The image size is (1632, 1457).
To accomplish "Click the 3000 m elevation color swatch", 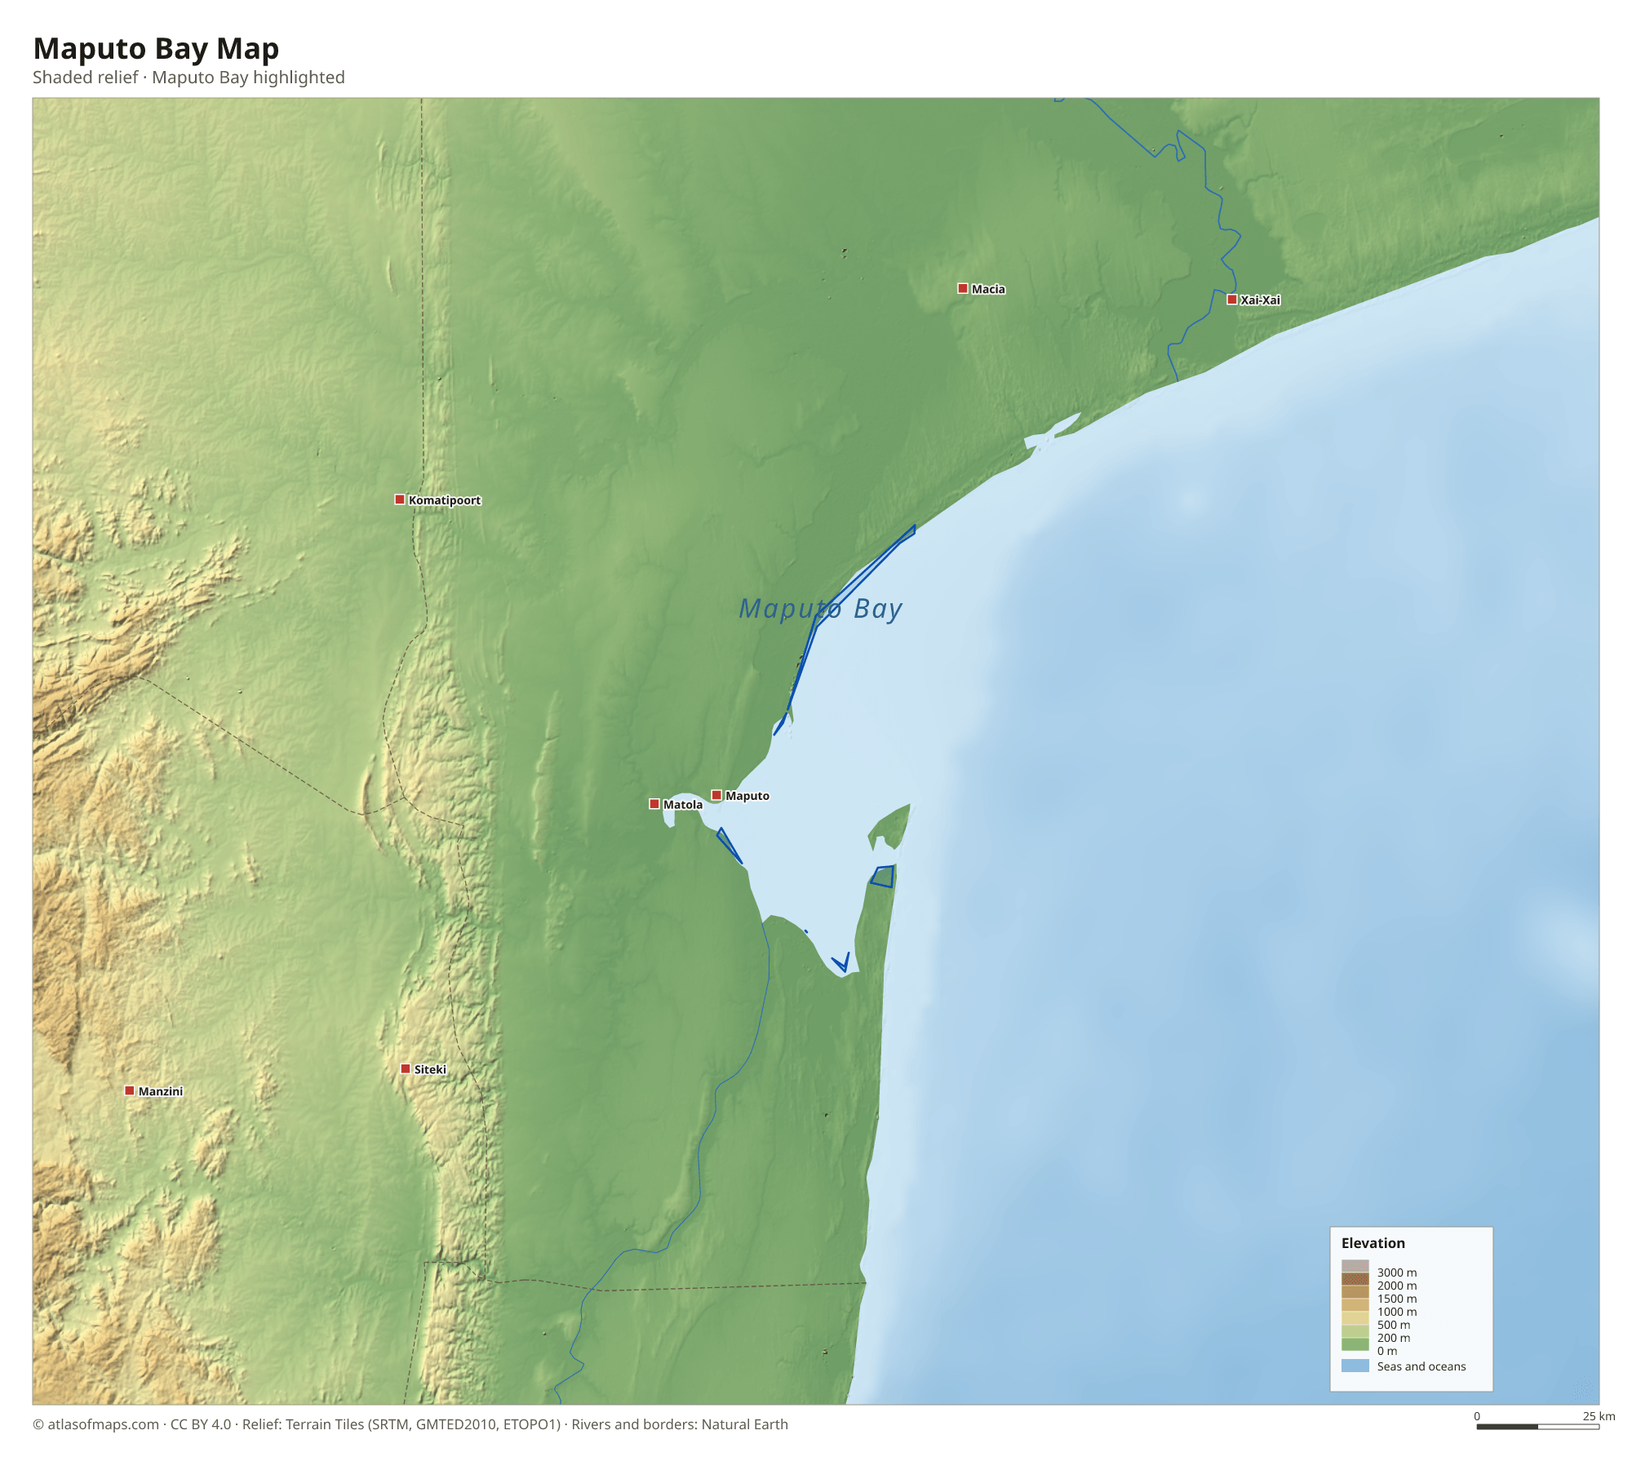I will tap(1355, 1266).
